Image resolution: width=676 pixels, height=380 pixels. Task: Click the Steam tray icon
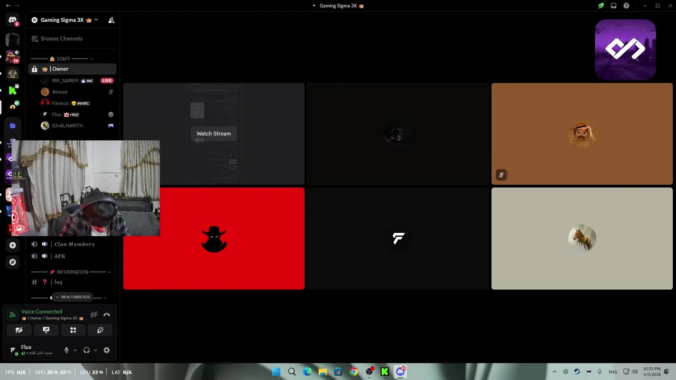coord(577,372)
